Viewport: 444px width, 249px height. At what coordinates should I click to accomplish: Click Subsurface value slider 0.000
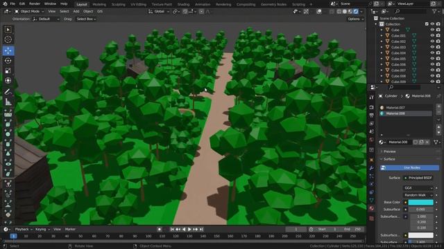click(x=421, y=210)
